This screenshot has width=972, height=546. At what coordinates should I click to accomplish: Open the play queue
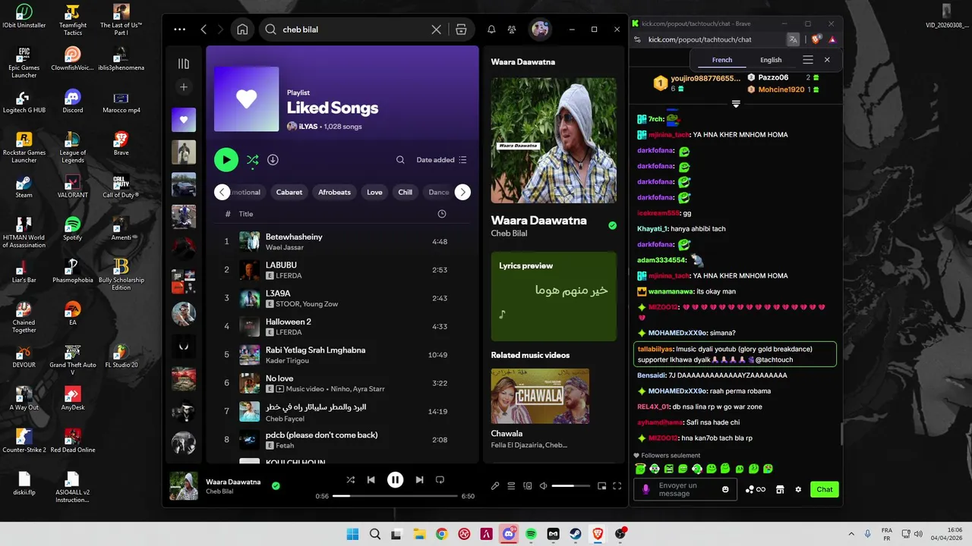(x=511, y=486)
